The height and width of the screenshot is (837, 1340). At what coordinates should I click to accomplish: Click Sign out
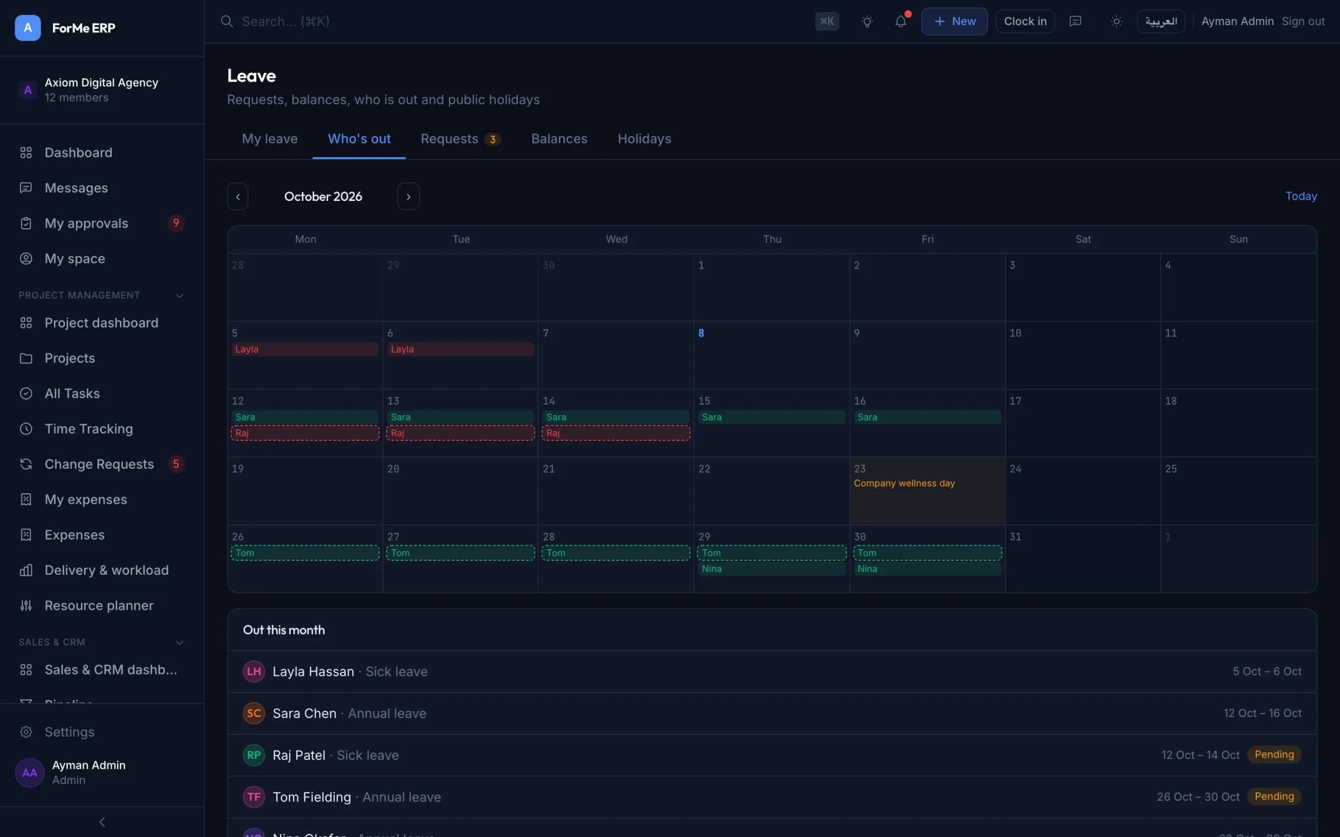(x=1303, y=21)
